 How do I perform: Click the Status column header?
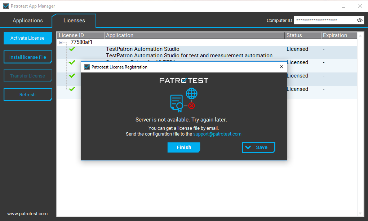pos(302,35)
